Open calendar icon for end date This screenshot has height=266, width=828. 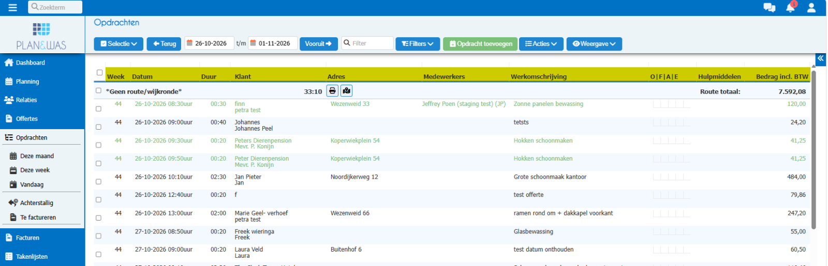pos(253,43)
